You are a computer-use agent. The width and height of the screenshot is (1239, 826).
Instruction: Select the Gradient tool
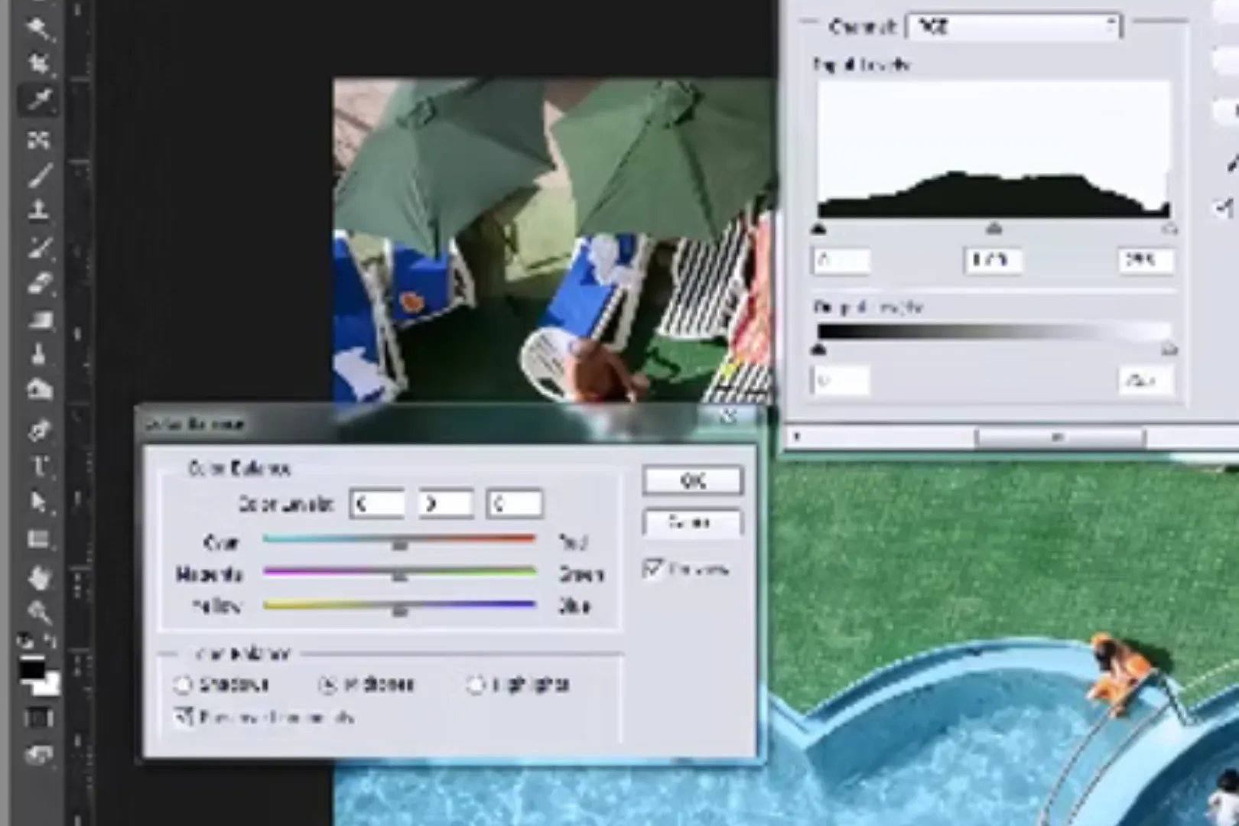38,320
